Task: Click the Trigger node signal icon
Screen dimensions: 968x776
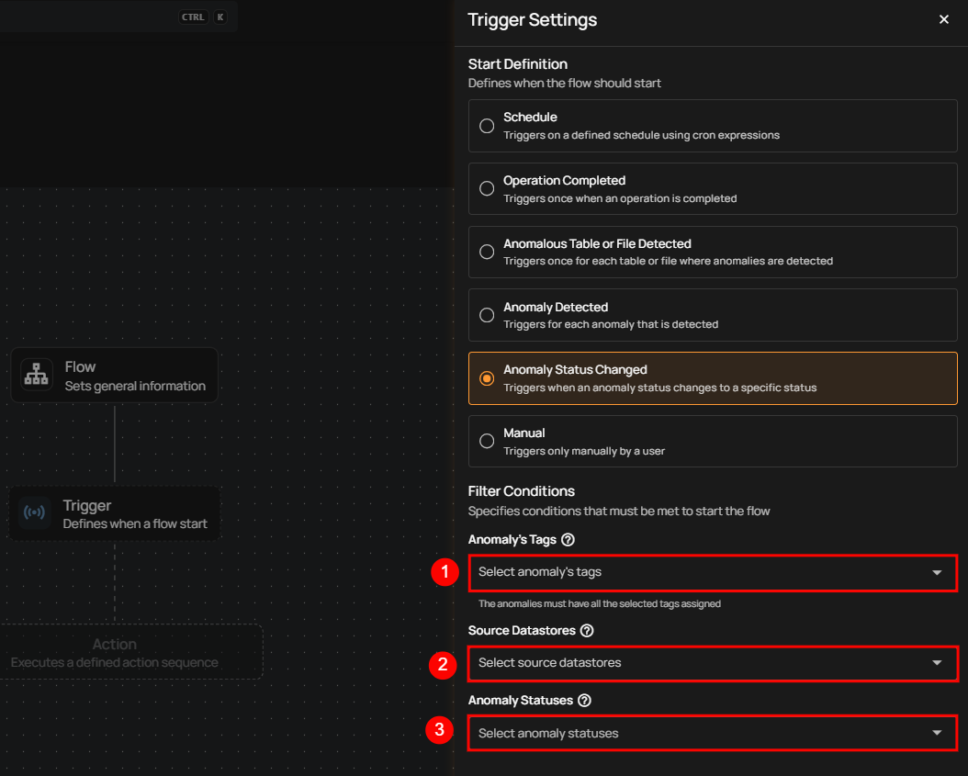Action: [x=35, y=513]
